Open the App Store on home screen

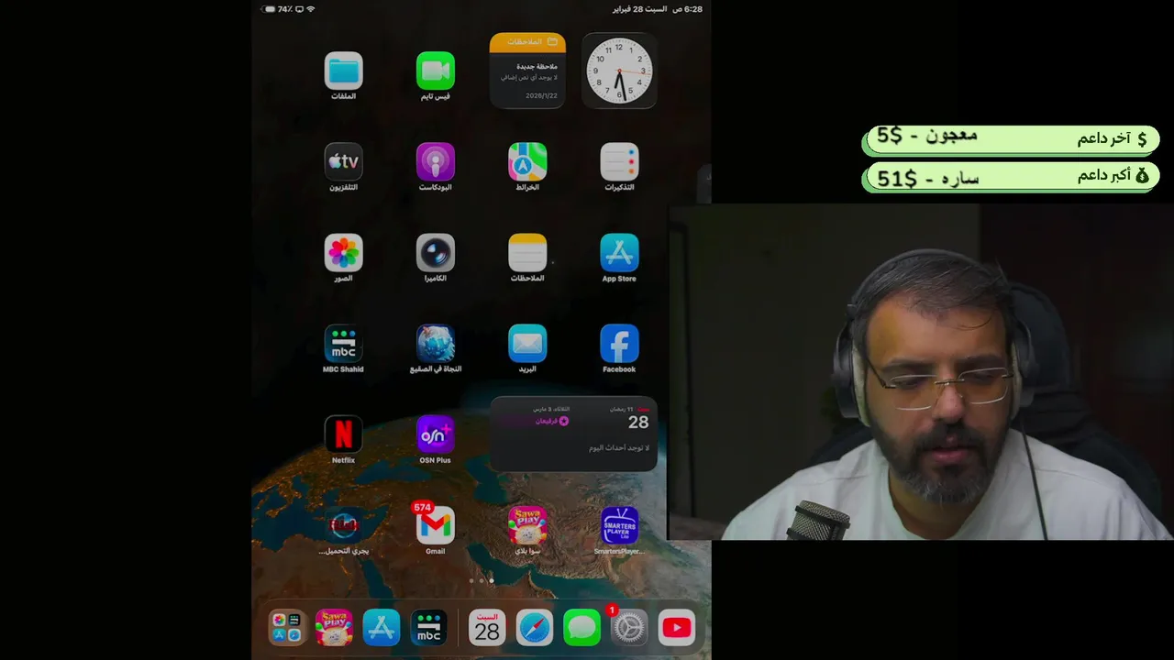619,252
